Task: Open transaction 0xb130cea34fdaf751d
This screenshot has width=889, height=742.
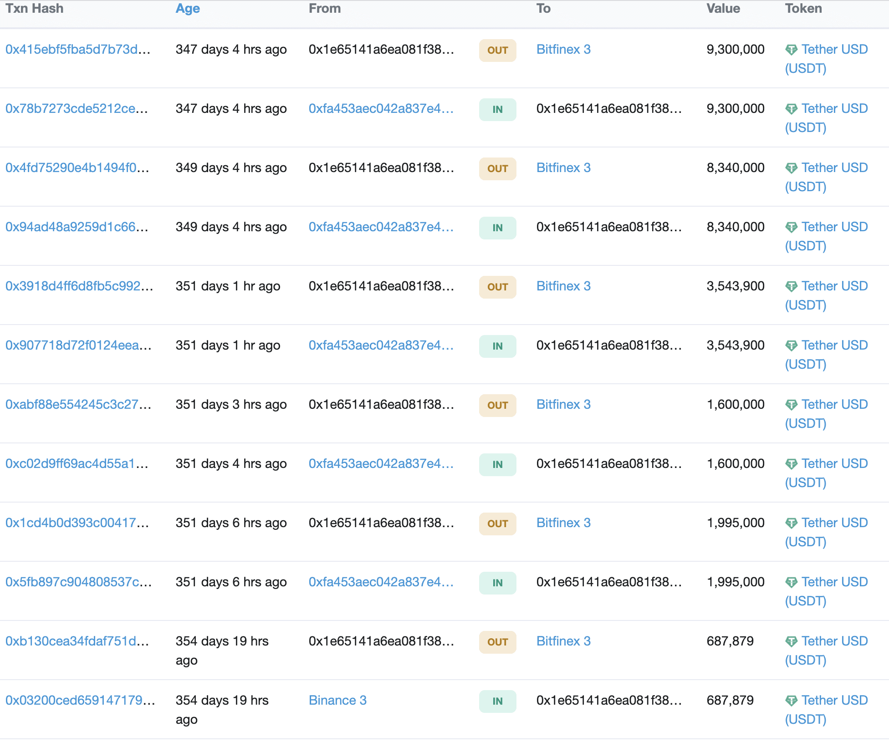Action: 77,641
